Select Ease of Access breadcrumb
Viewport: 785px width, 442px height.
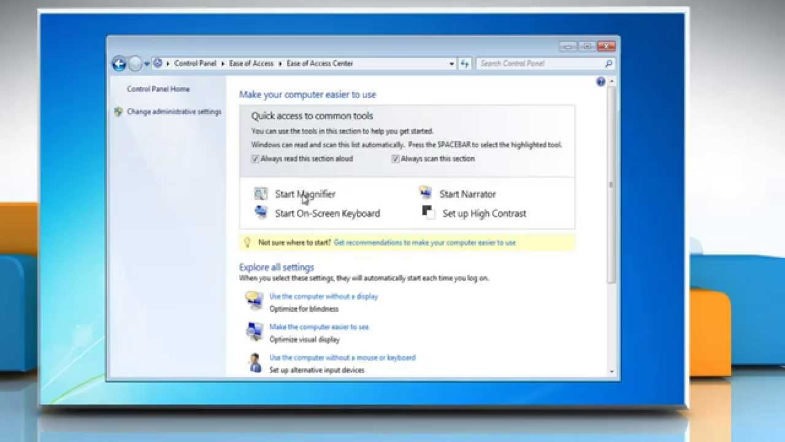click(x=251, y=63)
